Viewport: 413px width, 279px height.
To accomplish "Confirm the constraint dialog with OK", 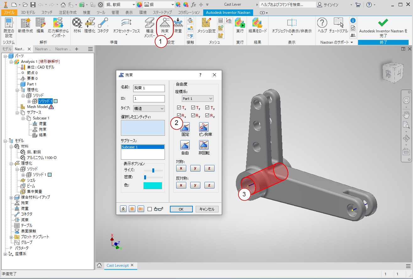I will click(181, 209).
